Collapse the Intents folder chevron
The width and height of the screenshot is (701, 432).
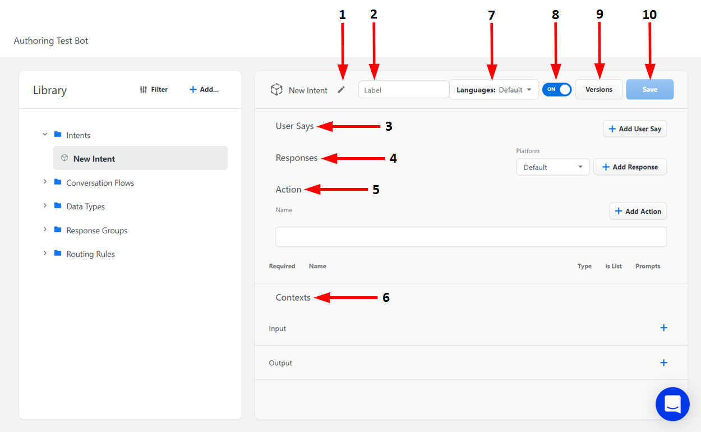click(45, 135)
